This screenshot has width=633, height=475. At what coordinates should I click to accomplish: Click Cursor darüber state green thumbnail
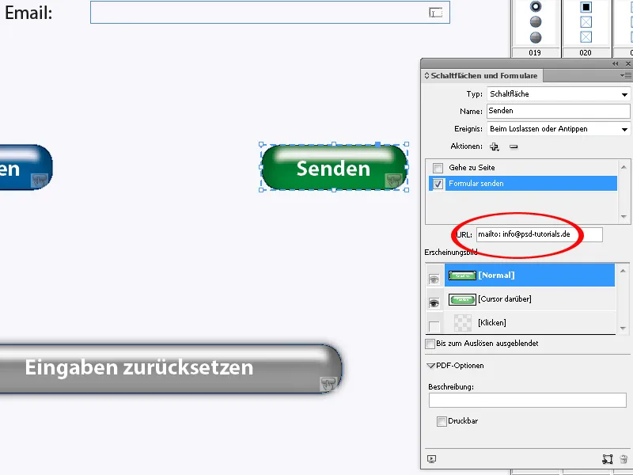[462, 299]
